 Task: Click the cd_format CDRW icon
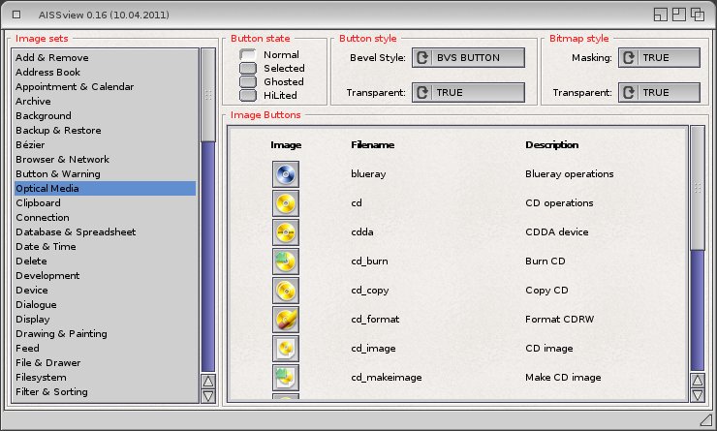(286, 320)
